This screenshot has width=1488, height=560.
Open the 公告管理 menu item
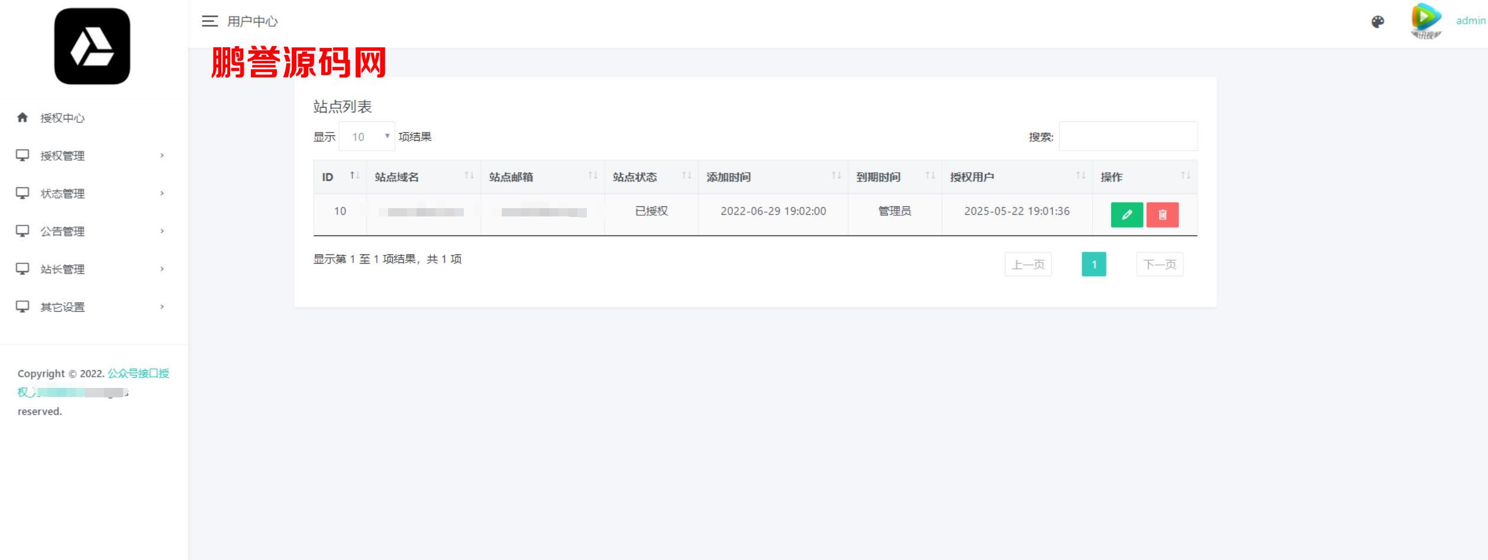pyautogui.click(x=62, y=231)
